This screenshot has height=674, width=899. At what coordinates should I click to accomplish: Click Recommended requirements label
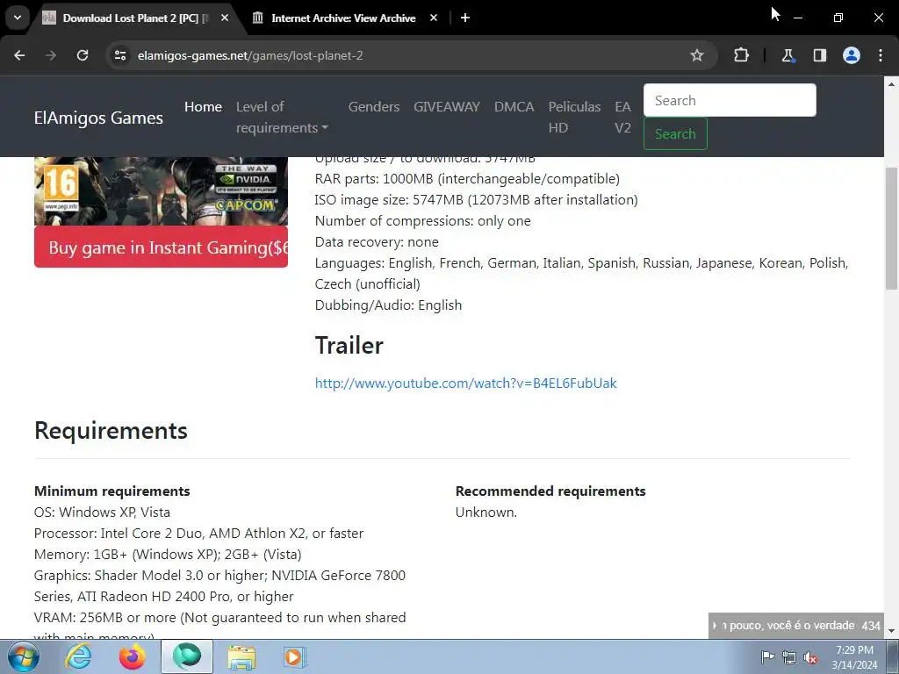tap(550, 491)
